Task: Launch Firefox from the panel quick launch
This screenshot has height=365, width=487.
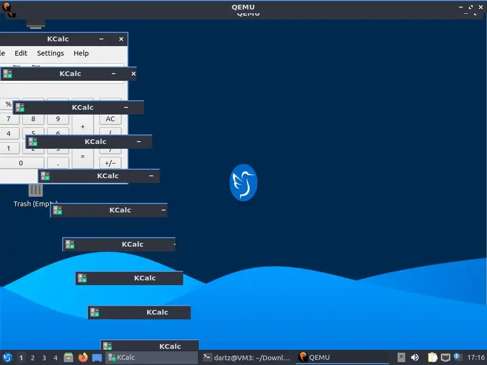Action: point(83,357)
